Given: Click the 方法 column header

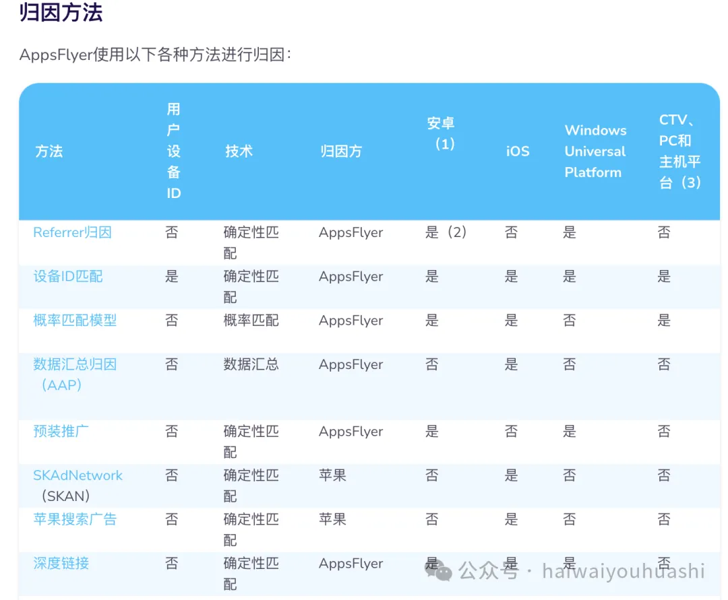Looking at the screenshot, I should click(x=49, y=151).
